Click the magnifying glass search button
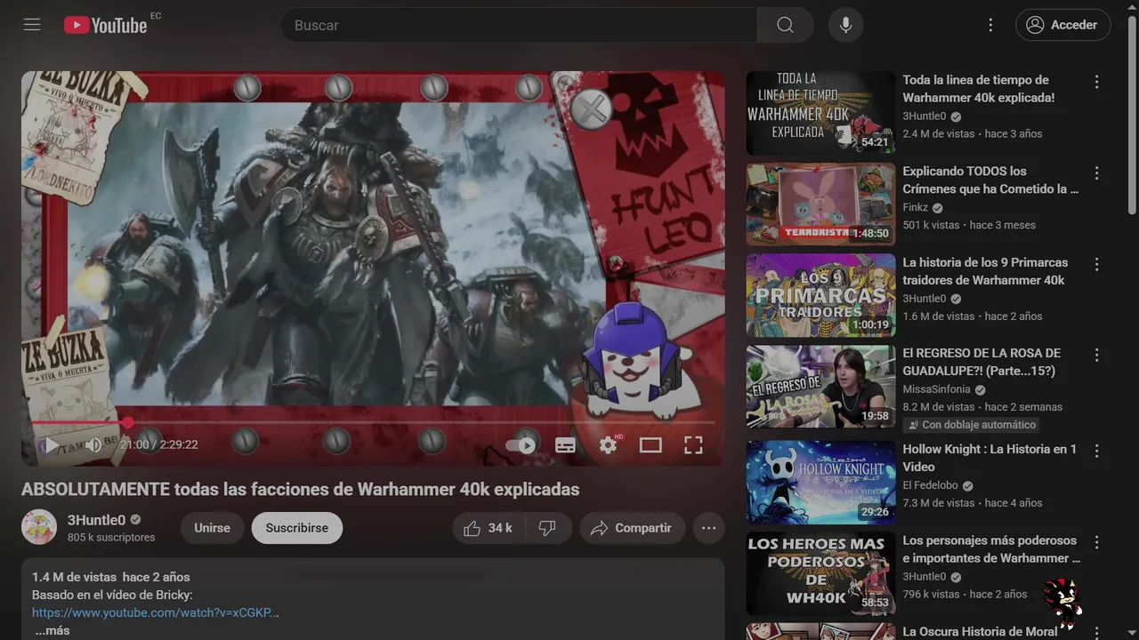Image resolution: width=1139 pixels, height=640 pixels. (x=785, y=25)
